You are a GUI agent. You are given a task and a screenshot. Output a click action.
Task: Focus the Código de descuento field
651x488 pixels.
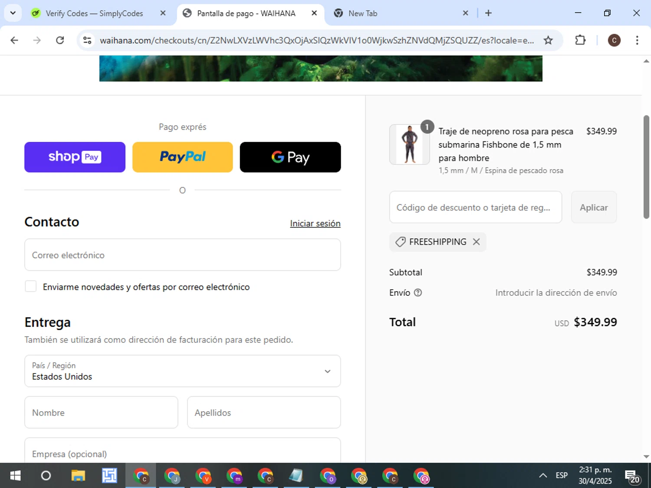click(x=476, y=207)
